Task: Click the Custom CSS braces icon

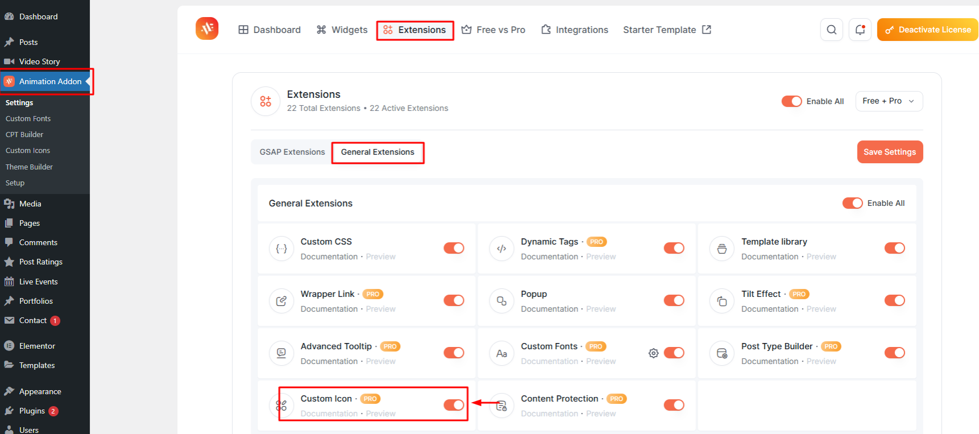Action: point(281,249)
